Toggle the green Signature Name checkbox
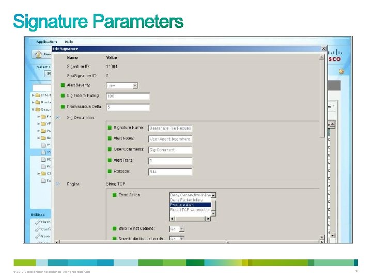 pos(110,128)
